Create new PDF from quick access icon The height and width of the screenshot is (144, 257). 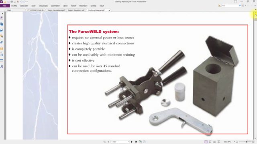[18, 2]
